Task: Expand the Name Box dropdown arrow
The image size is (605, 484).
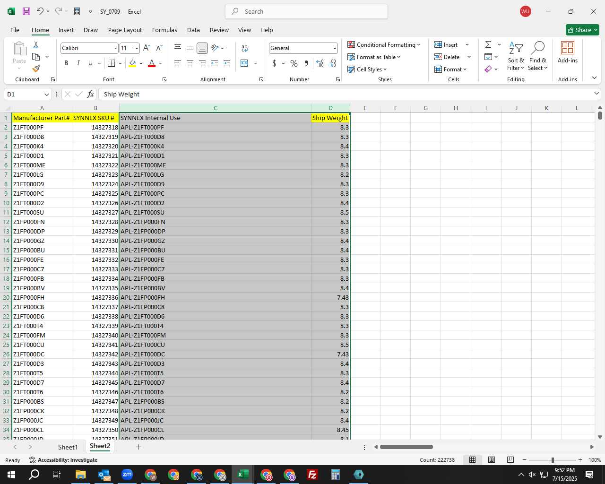Action: click(x=46, y=94)
